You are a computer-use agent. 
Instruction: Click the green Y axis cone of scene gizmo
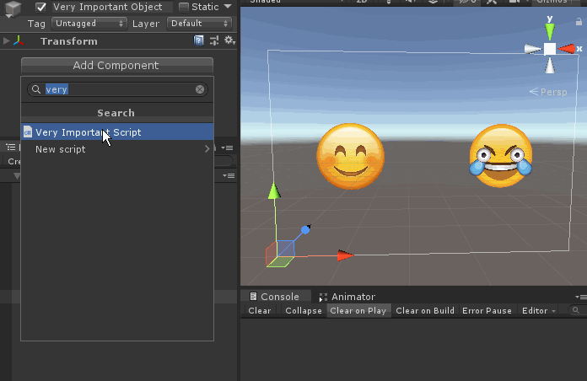[x=550, y=30]
